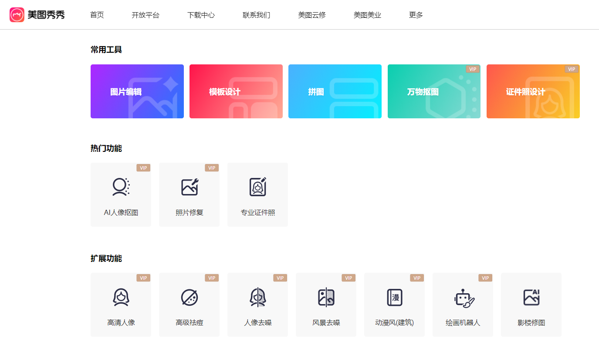Click the 高级祛痘 acne removal icon
This screenshot has height=345, width=599.
[x=190, y=298]
